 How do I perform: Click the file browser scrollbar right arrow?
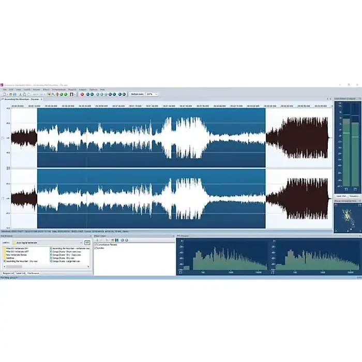coord(88,267)
